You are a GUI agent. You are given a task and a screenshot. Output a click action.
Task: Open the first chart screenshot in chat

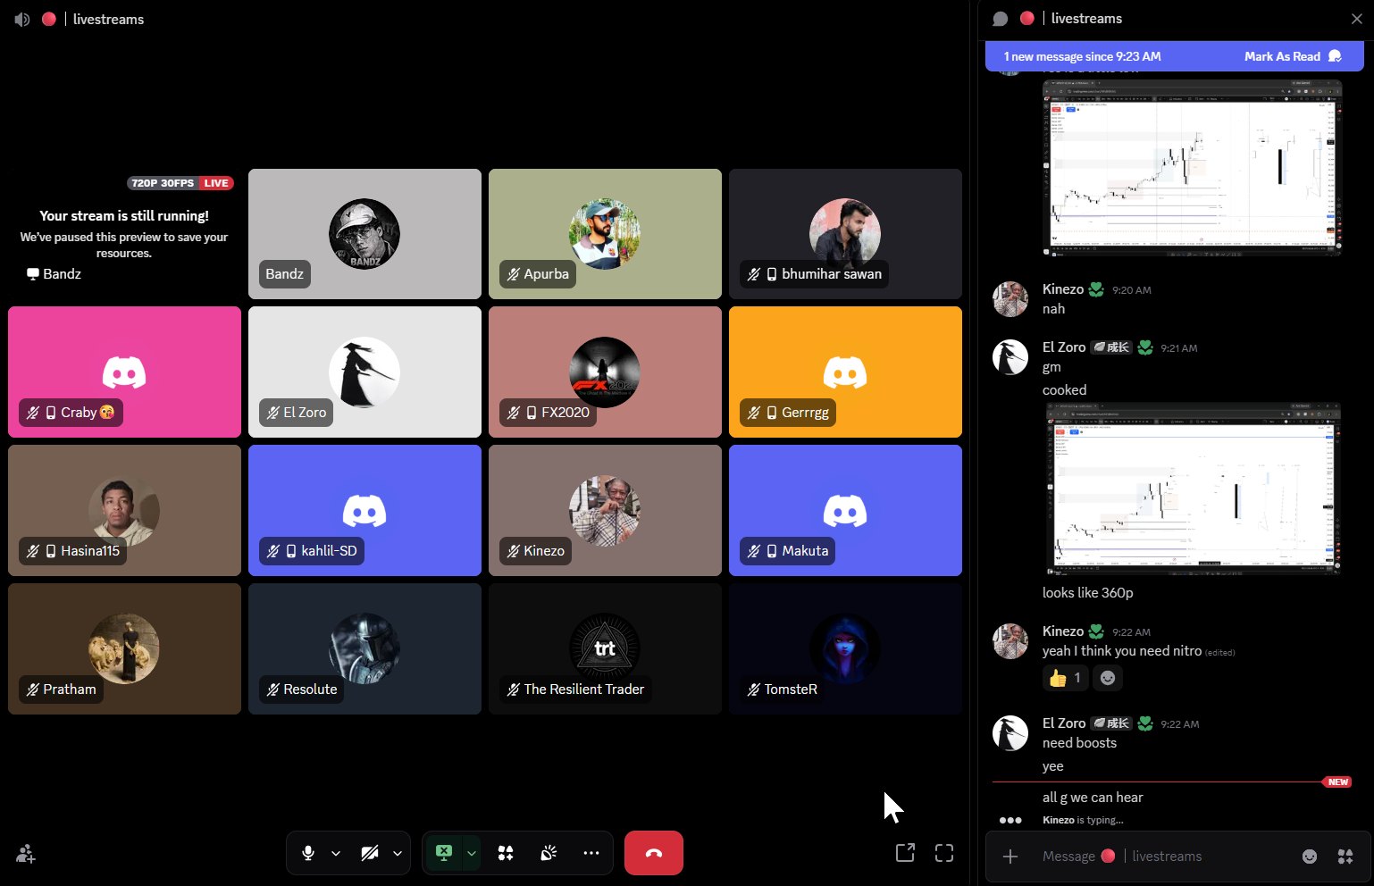click(x=1192, y=167)
